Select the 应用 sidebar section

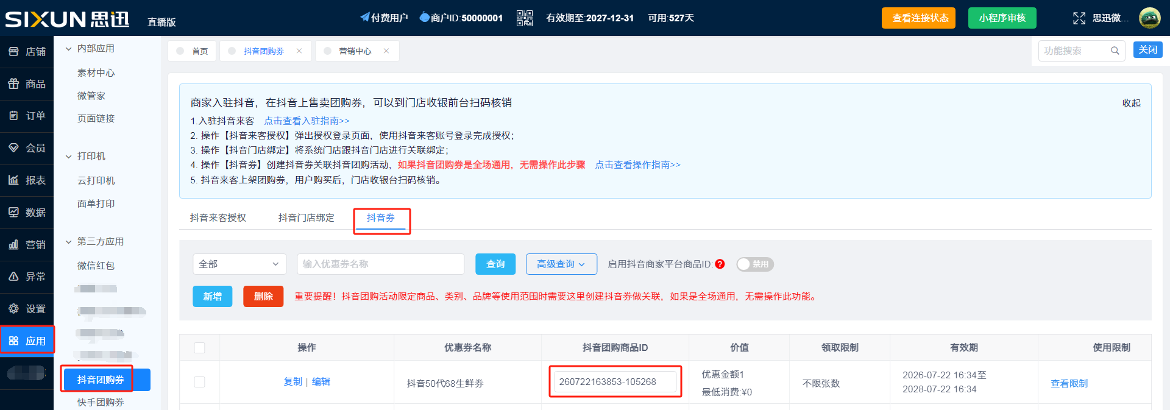click(27, 341)
